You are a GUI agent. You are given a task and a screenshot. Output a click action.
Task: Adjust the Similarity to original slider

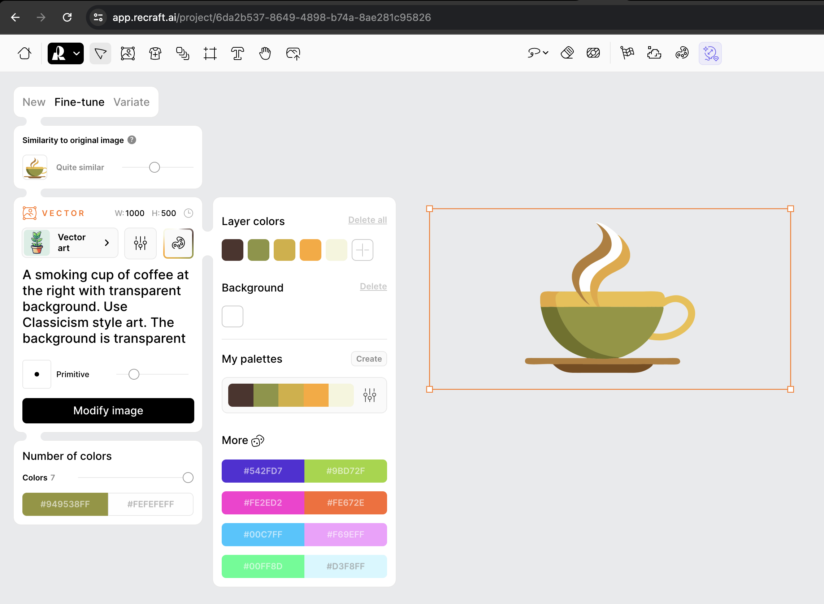click(x=154, y=167)
